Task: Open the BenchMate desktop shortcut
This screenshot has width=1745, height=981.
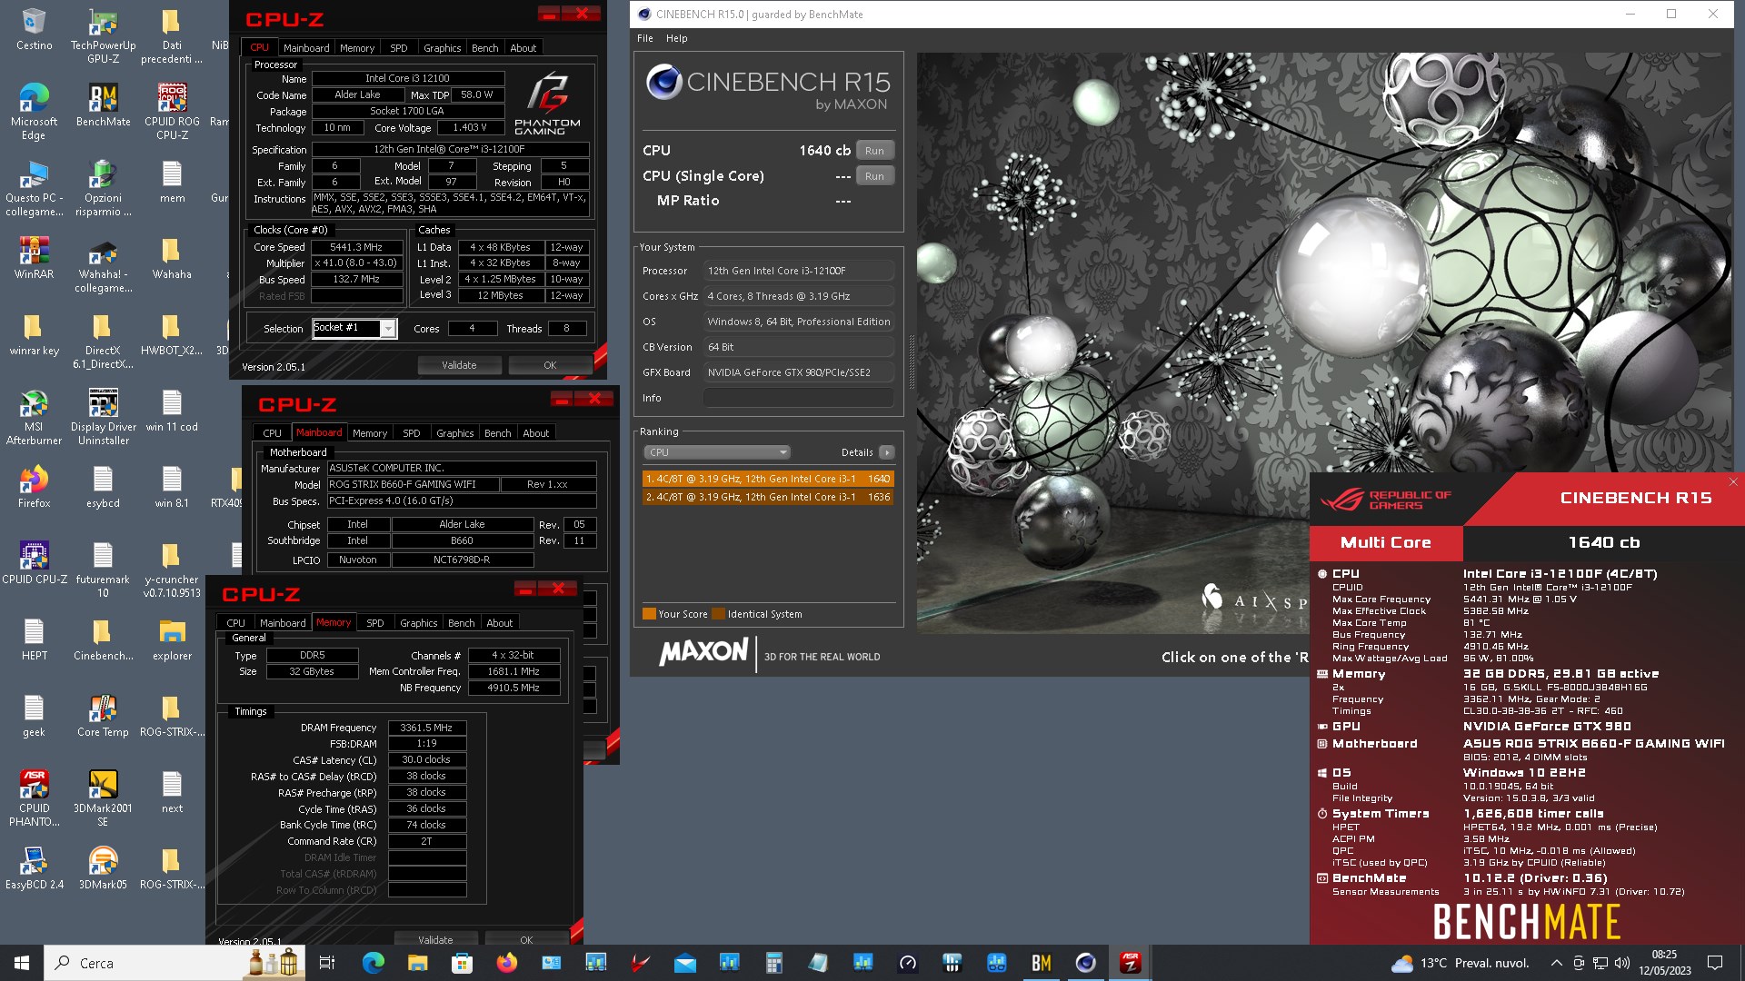Action: [103, 105]
